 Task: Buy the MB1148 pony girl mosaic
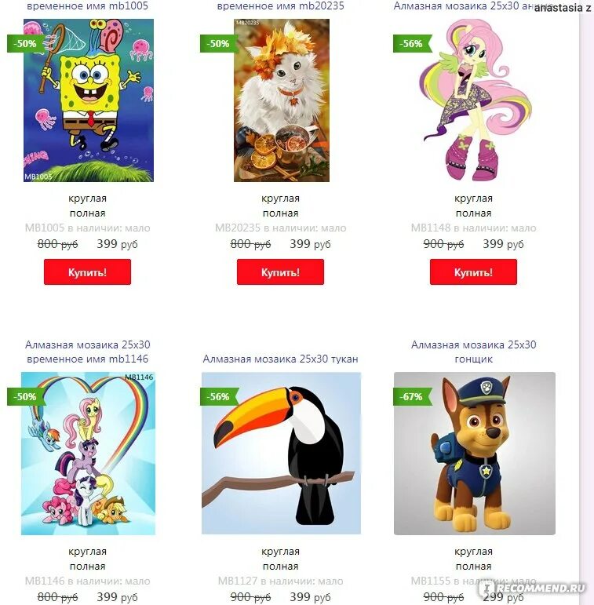[x=473, y=272]
